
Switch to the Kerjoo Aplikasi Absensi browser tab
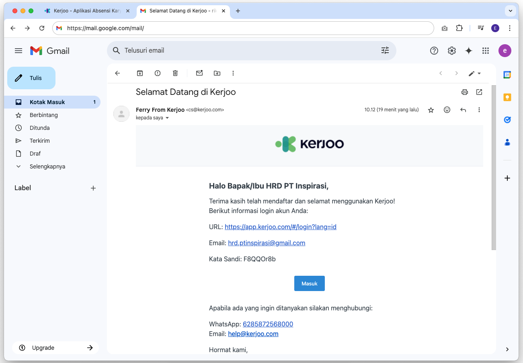click(87, 11)
